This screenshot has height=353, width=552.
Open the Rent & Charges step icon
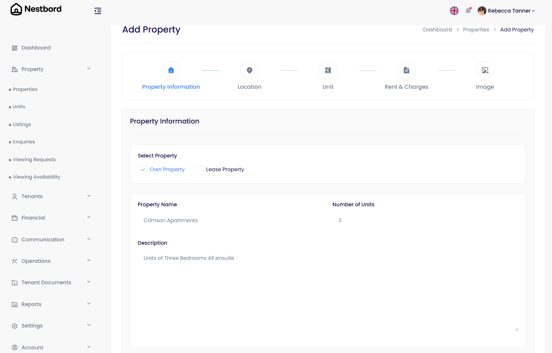point(406,70)
